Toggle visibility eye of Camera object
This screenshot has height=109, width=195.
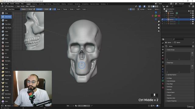tap(191, 13)
